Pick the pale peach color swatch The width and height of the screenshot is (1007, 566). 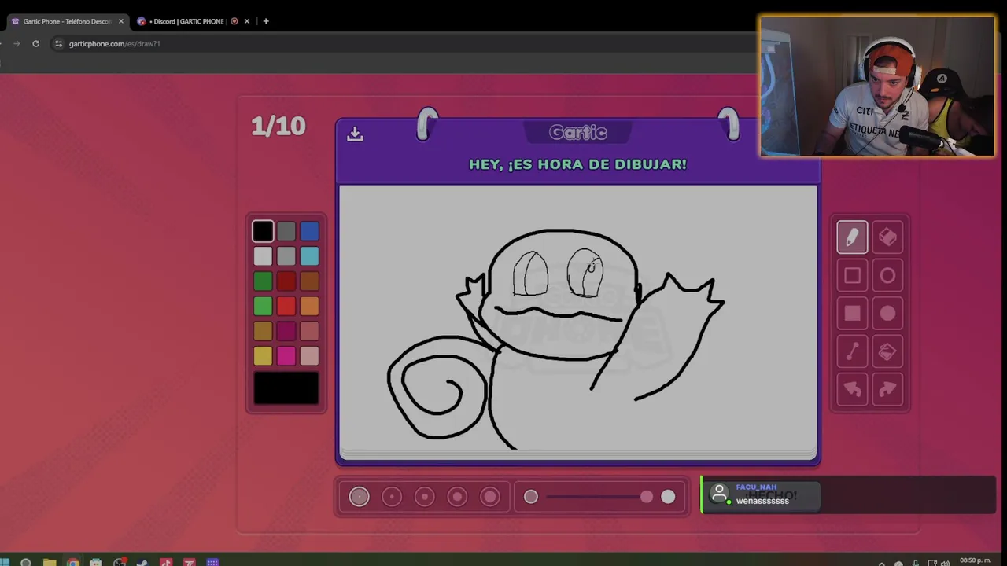(309, 357)
